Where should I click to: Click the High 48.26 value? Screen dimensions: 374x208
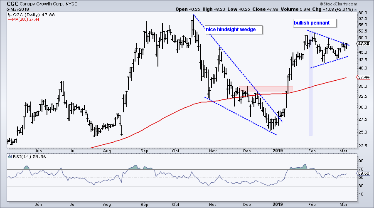click(214, 9)
